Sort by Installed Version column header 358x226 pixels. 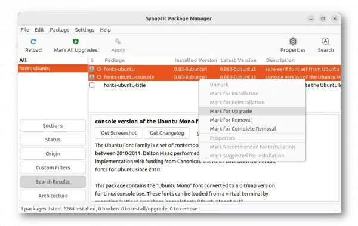pos(196,60)
